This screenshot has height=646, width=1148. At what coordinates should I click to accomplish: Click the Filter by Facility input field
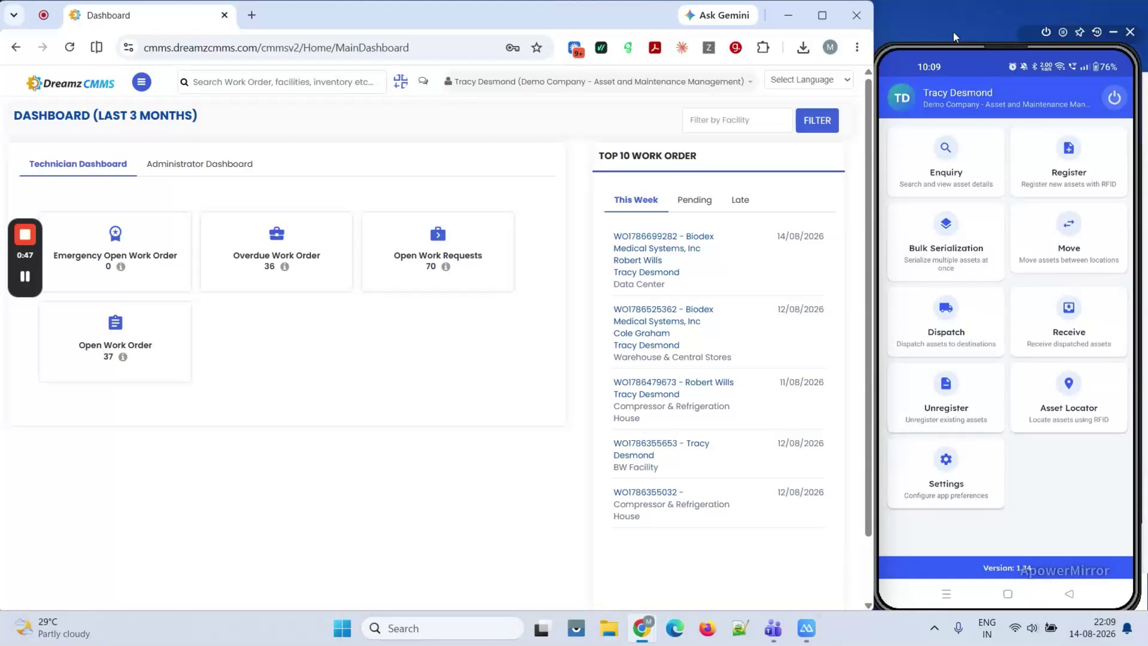(x=737, y=121)
